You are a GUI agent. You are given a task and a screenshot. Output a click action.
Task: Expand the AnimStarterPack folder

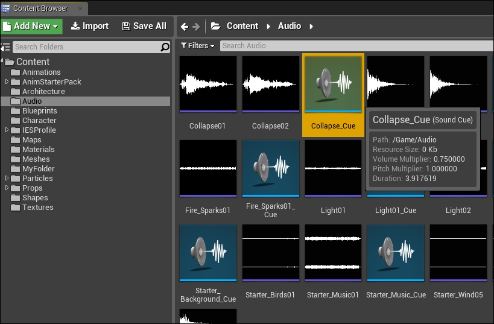[7, 81]
